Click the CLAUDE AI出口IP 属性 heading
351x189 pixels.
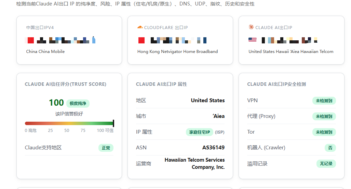coord(161,84)
